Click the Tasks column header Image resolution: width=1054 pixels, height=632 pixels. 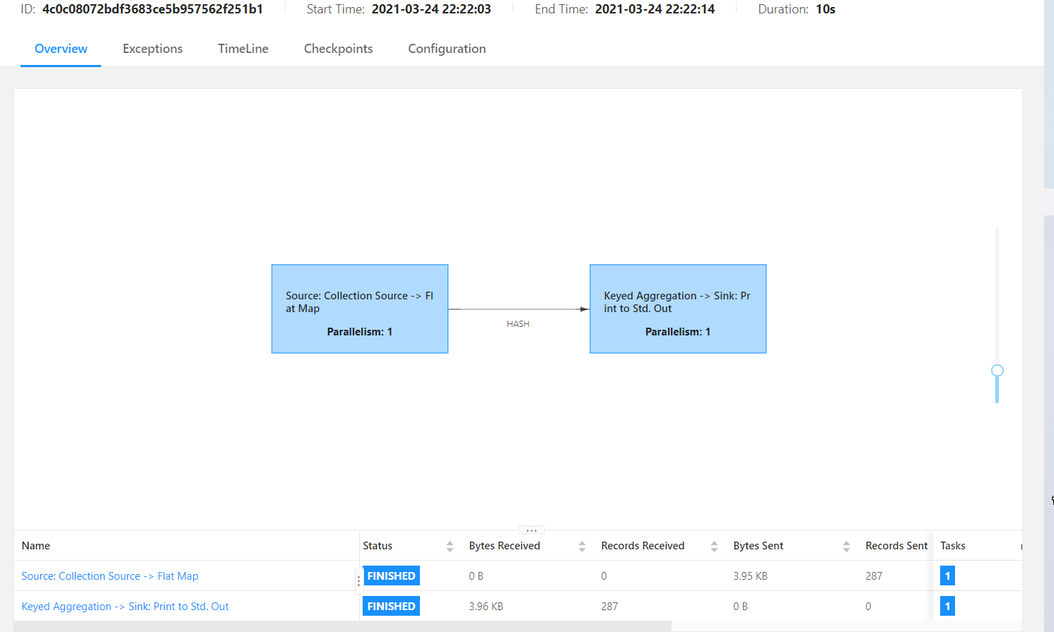(x=953, y=546)
